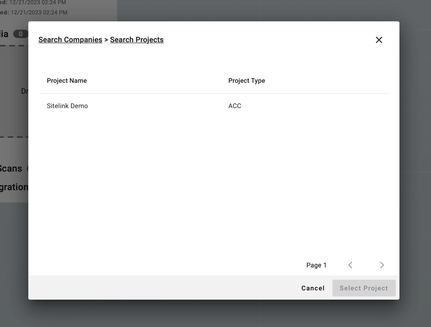The width and height of the screenshot is (431, 327).
Task: Close the Search Projects dialog
Action: (379, 40)
